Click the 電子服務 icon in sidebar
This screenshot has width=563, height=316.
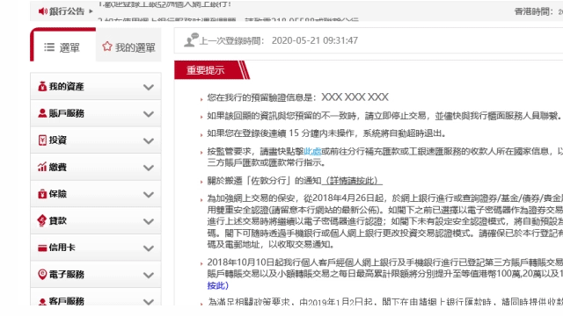tap(42, 274)
